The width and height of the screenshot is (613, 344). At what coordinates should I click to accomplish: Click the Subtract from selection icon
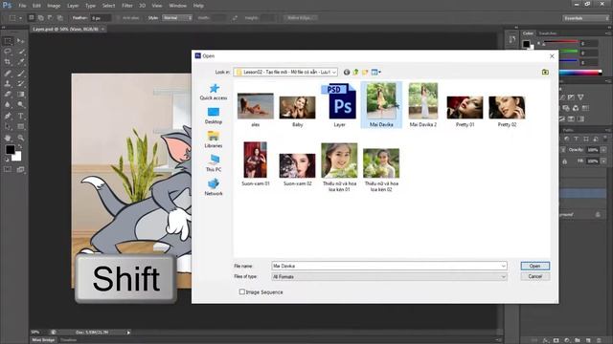50,18
